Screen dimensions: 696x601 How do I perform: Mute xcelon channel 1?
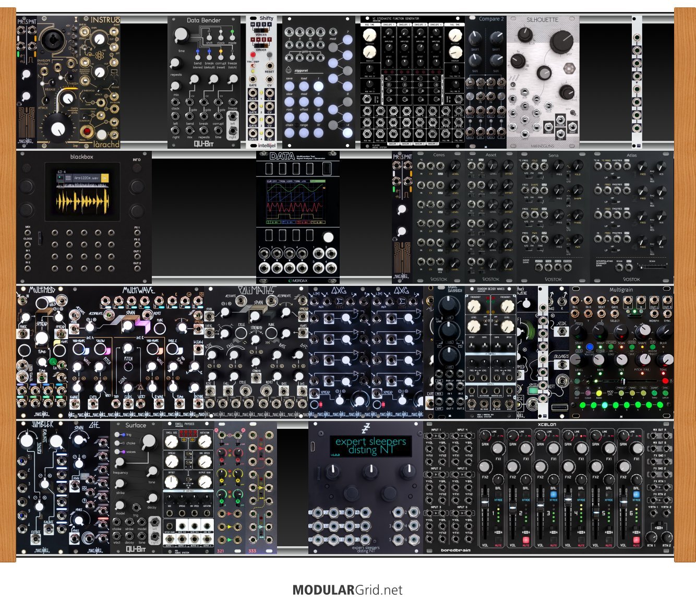[498, 540]
